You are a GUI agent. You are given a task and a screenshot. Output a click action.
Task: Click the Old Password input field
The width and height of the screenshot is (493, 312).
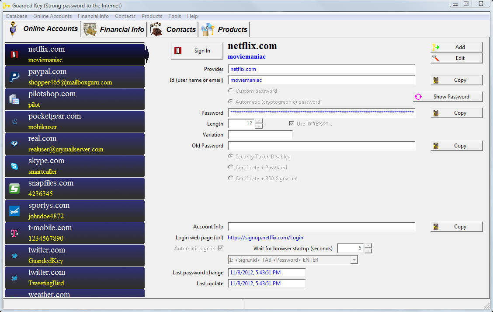(x=321, y=146)
